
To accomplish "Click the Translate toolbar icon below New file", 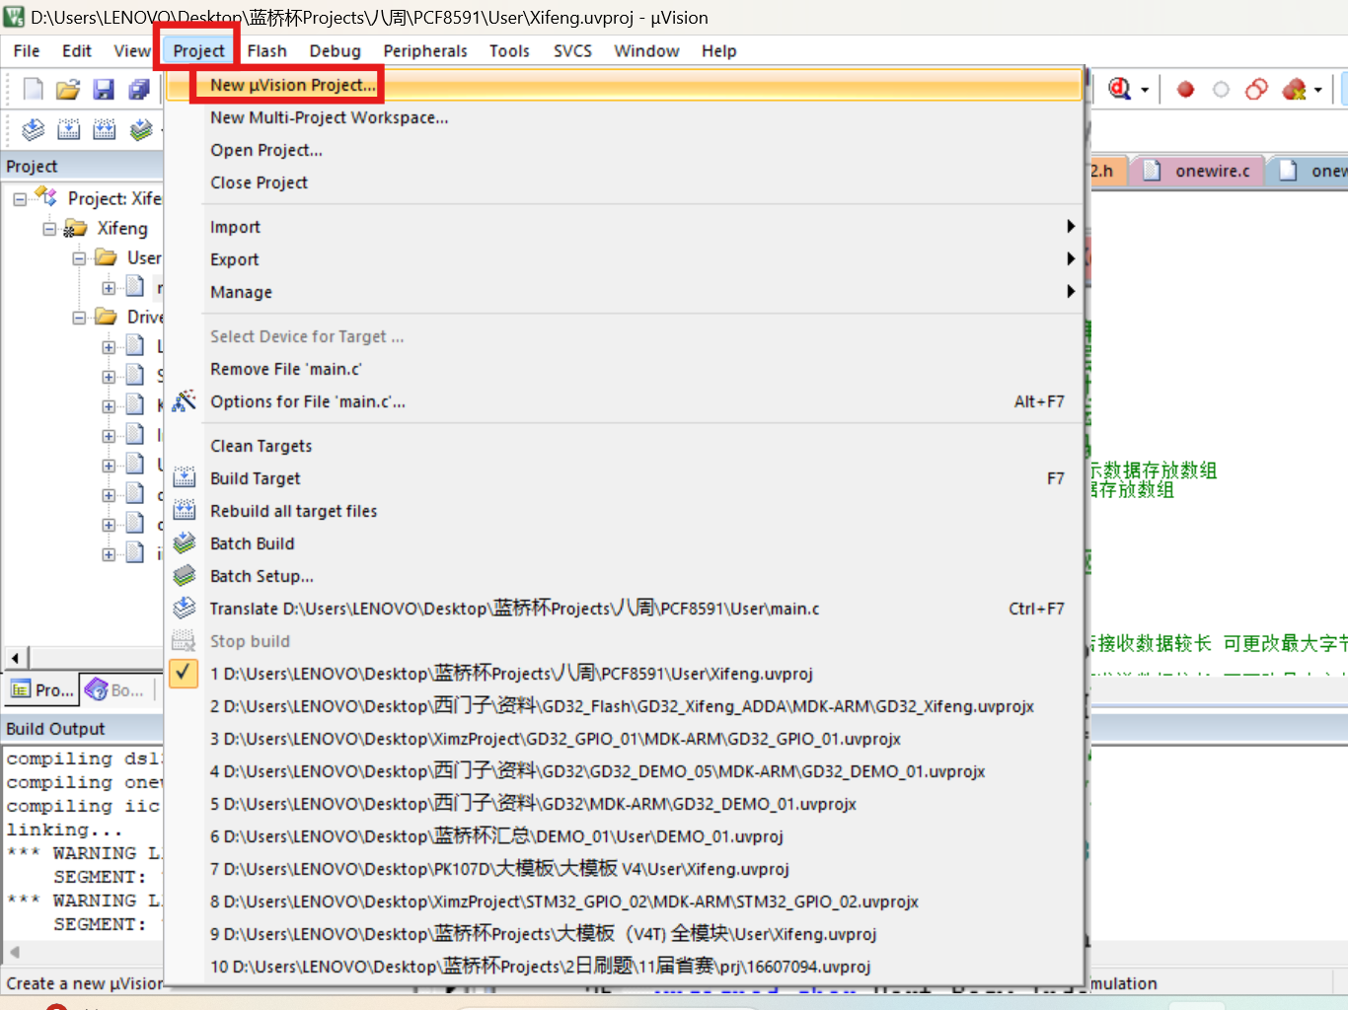I will click(34, 129).
